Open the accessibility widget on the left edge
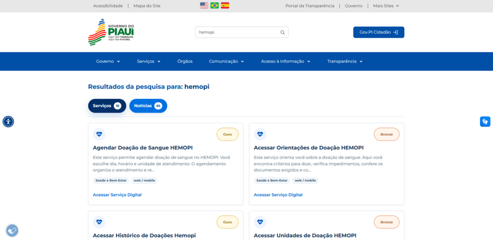The width and height of the screenshot is (493, 240). (x=8, y=121)
